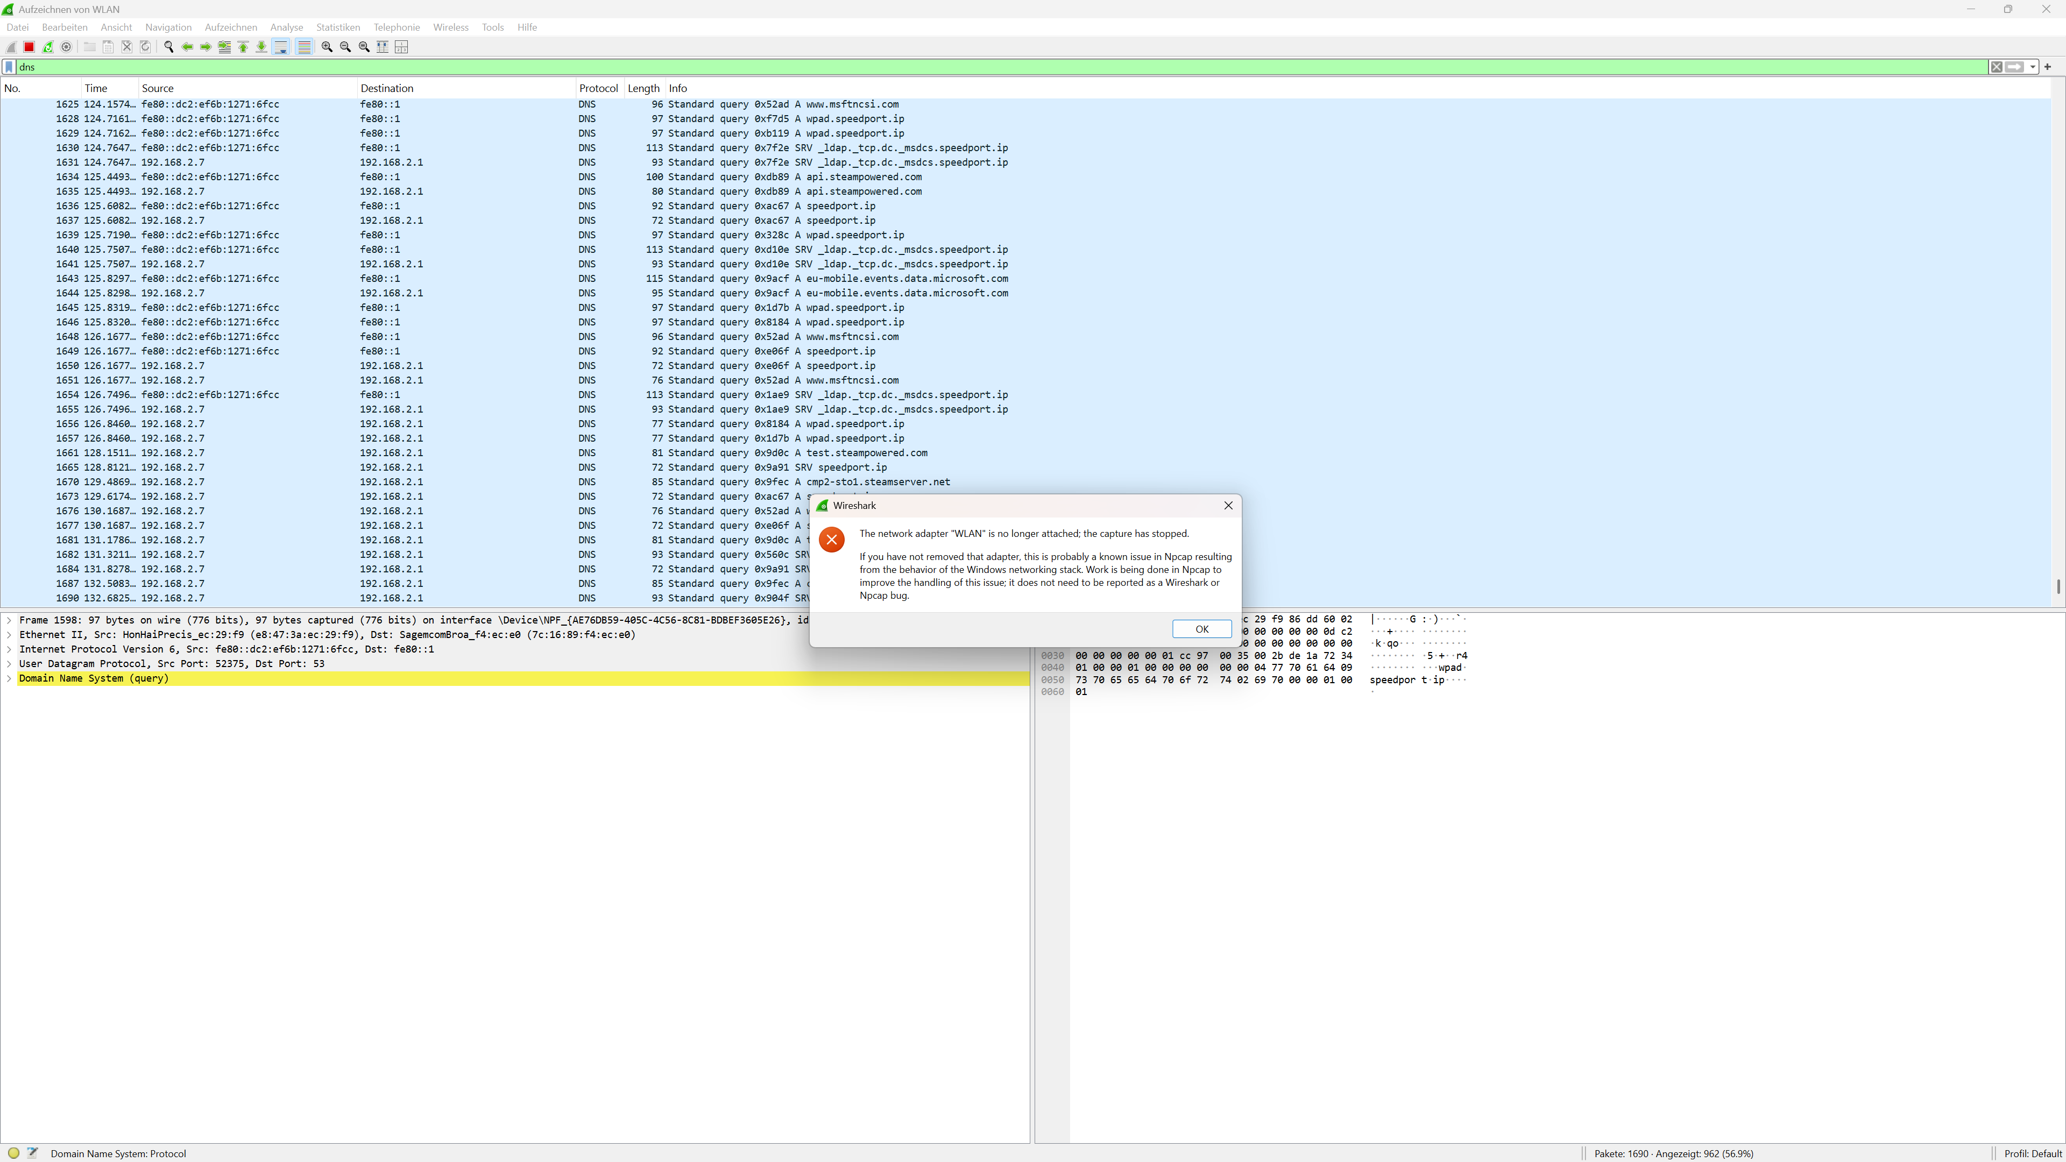Jump to first packet arrow icon
Image resolution: width=2066 pixels, height=1162 pixels.
pos(243,47)
